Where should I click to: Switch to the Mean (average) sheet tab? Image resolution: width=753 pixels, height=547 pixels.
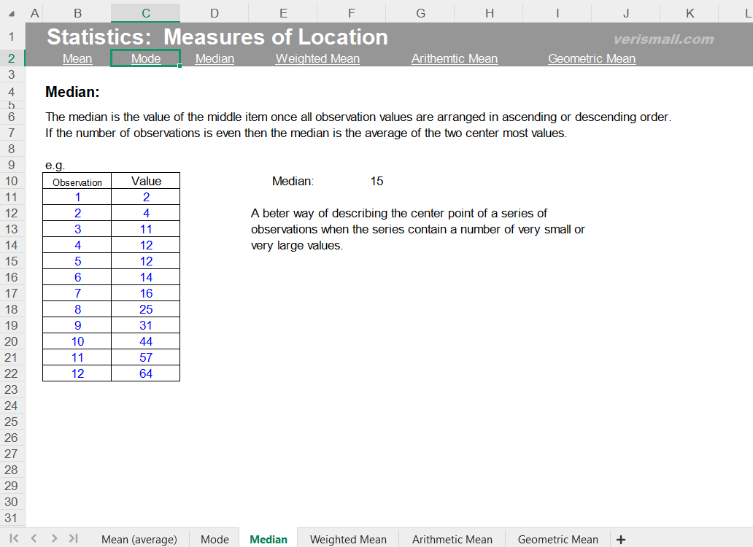[139, 539]
